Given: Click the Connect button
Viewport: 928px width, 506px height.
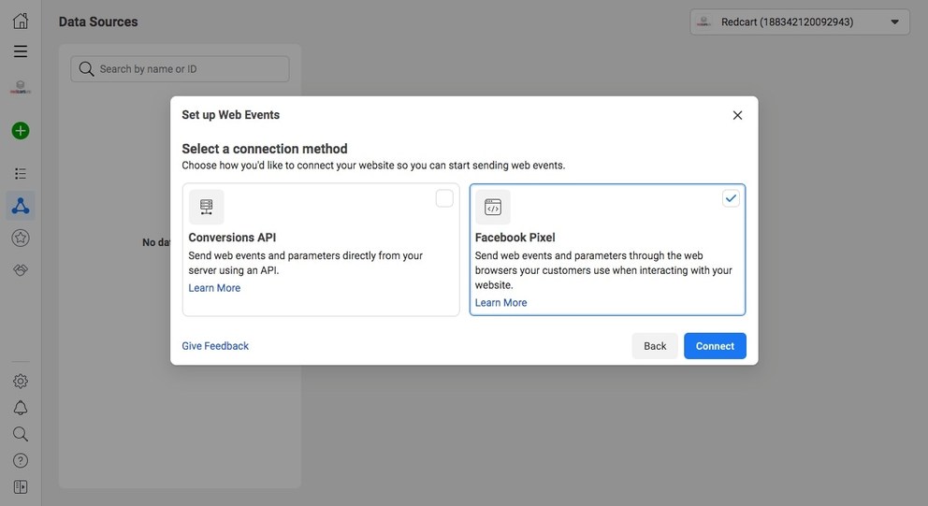Looking at the screenshot, I should point(715,346).
